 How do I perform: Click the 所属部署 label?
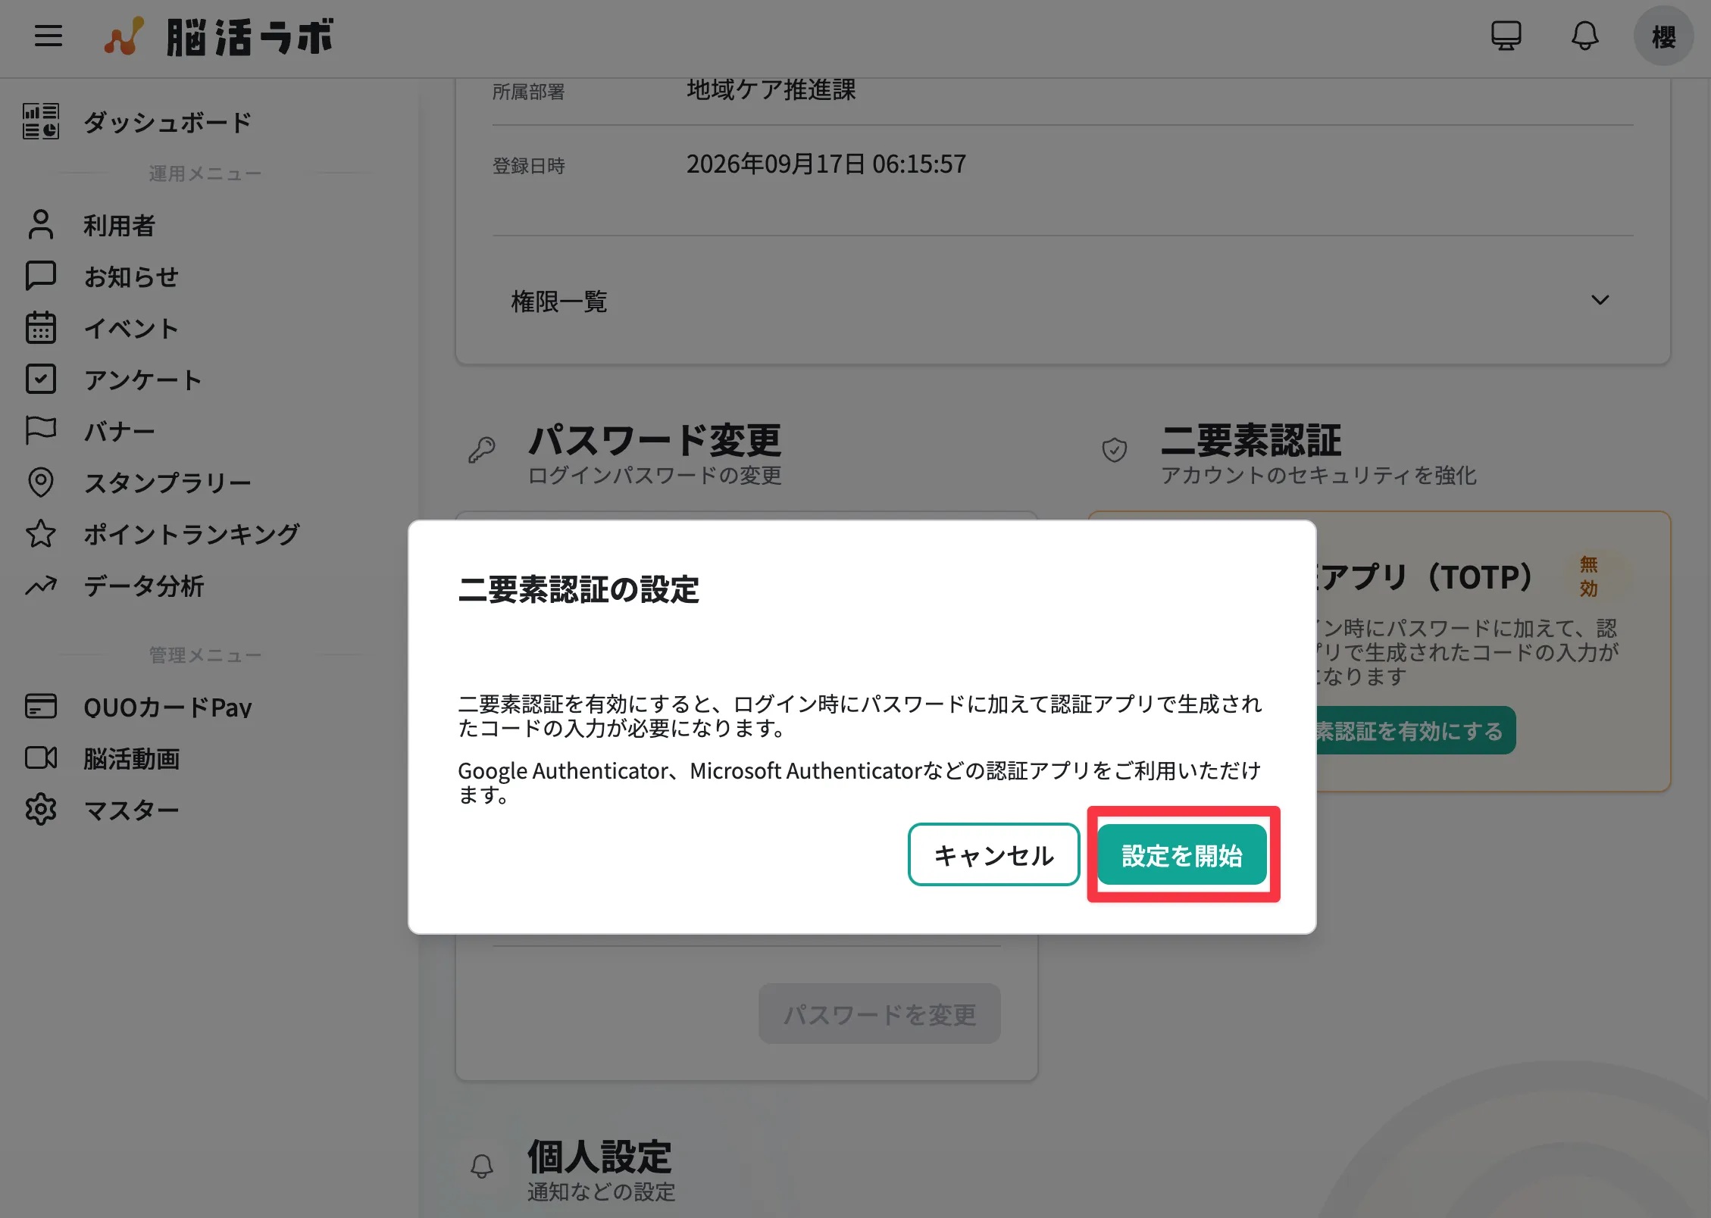(528, 92)
